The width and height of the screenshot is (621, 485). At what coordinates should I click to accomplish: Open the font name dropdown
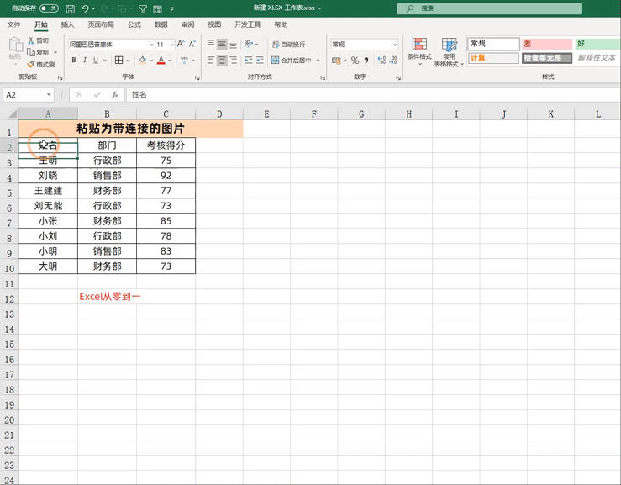tap(151, 45)
